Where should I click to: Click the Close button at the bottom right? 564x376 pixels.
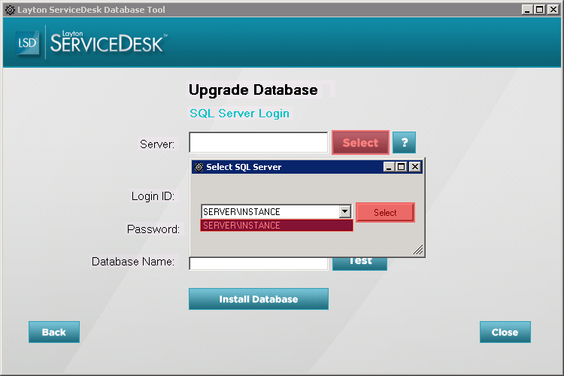505,332
